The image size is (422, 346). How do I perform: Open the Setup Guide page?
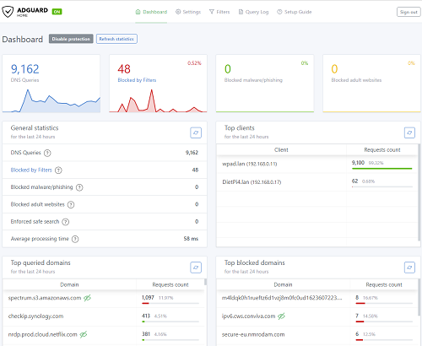295,12
